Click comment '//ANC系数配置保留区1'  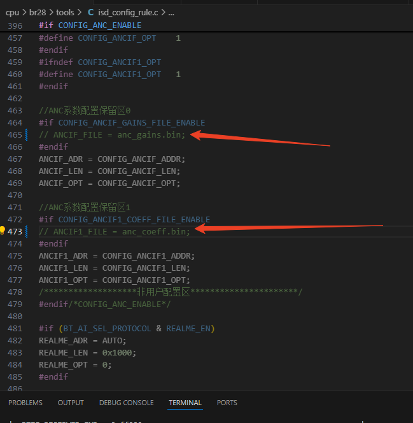tap(85, 208)
